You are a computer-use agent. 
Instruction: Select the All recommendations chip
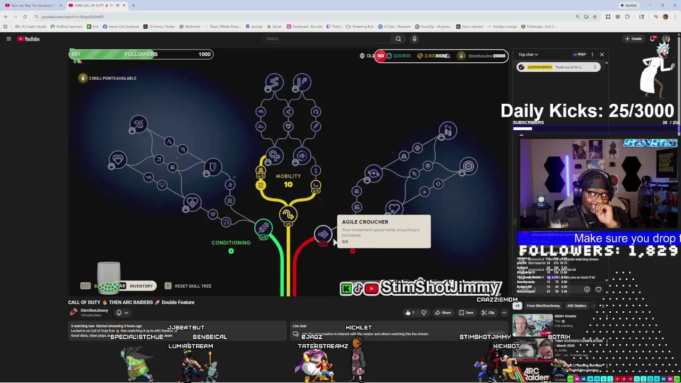(x=517, y=306)
